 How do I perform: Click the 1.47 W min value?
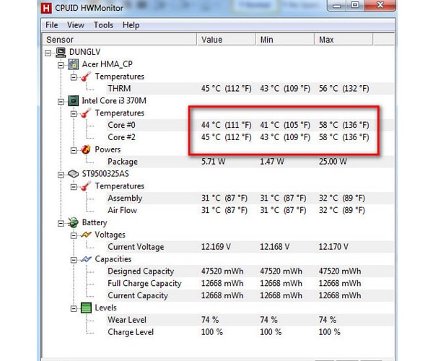pyautogui.click(x=272, y=162)
